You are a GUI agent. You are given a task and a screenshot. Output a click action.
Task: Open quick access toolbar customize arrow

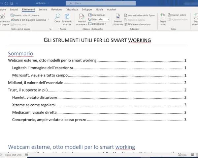17,3
